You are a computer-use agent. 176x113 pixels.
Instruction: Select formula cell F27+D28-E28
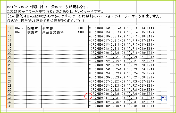click(x=125, y=85)
